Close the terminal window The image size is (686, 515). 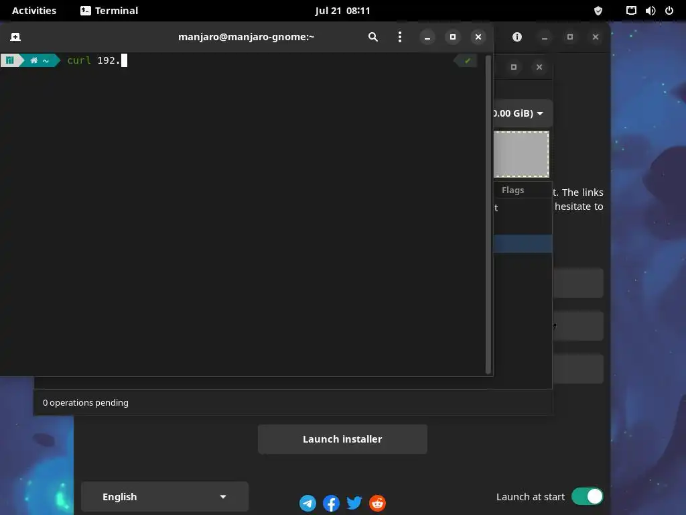click(x=478, y=38)
